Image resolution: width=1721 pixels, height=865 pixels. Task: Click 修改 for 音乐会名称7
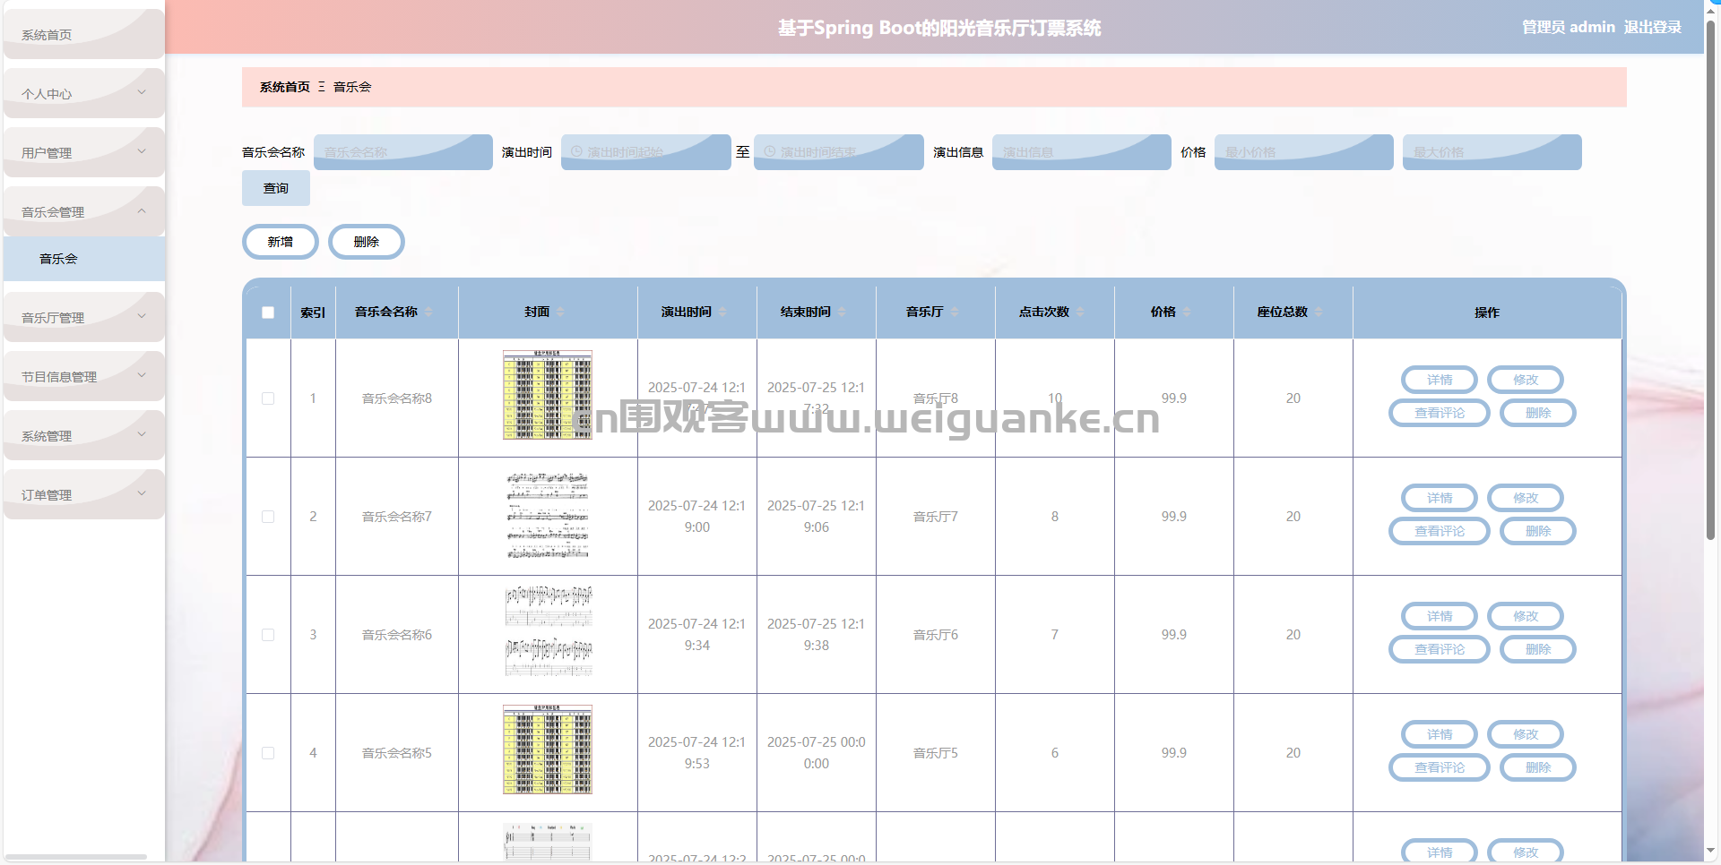click(1526, 498)
